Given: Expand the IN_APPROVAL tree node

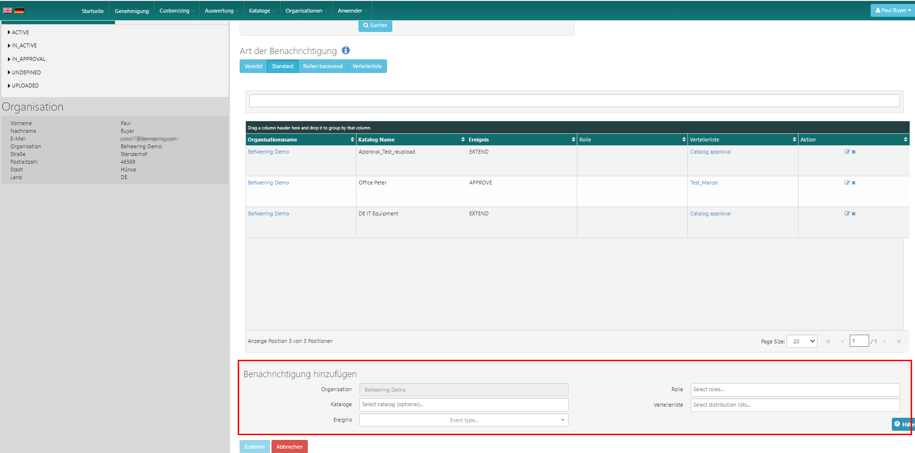Looking at the screenshot, I should point(29,59).
